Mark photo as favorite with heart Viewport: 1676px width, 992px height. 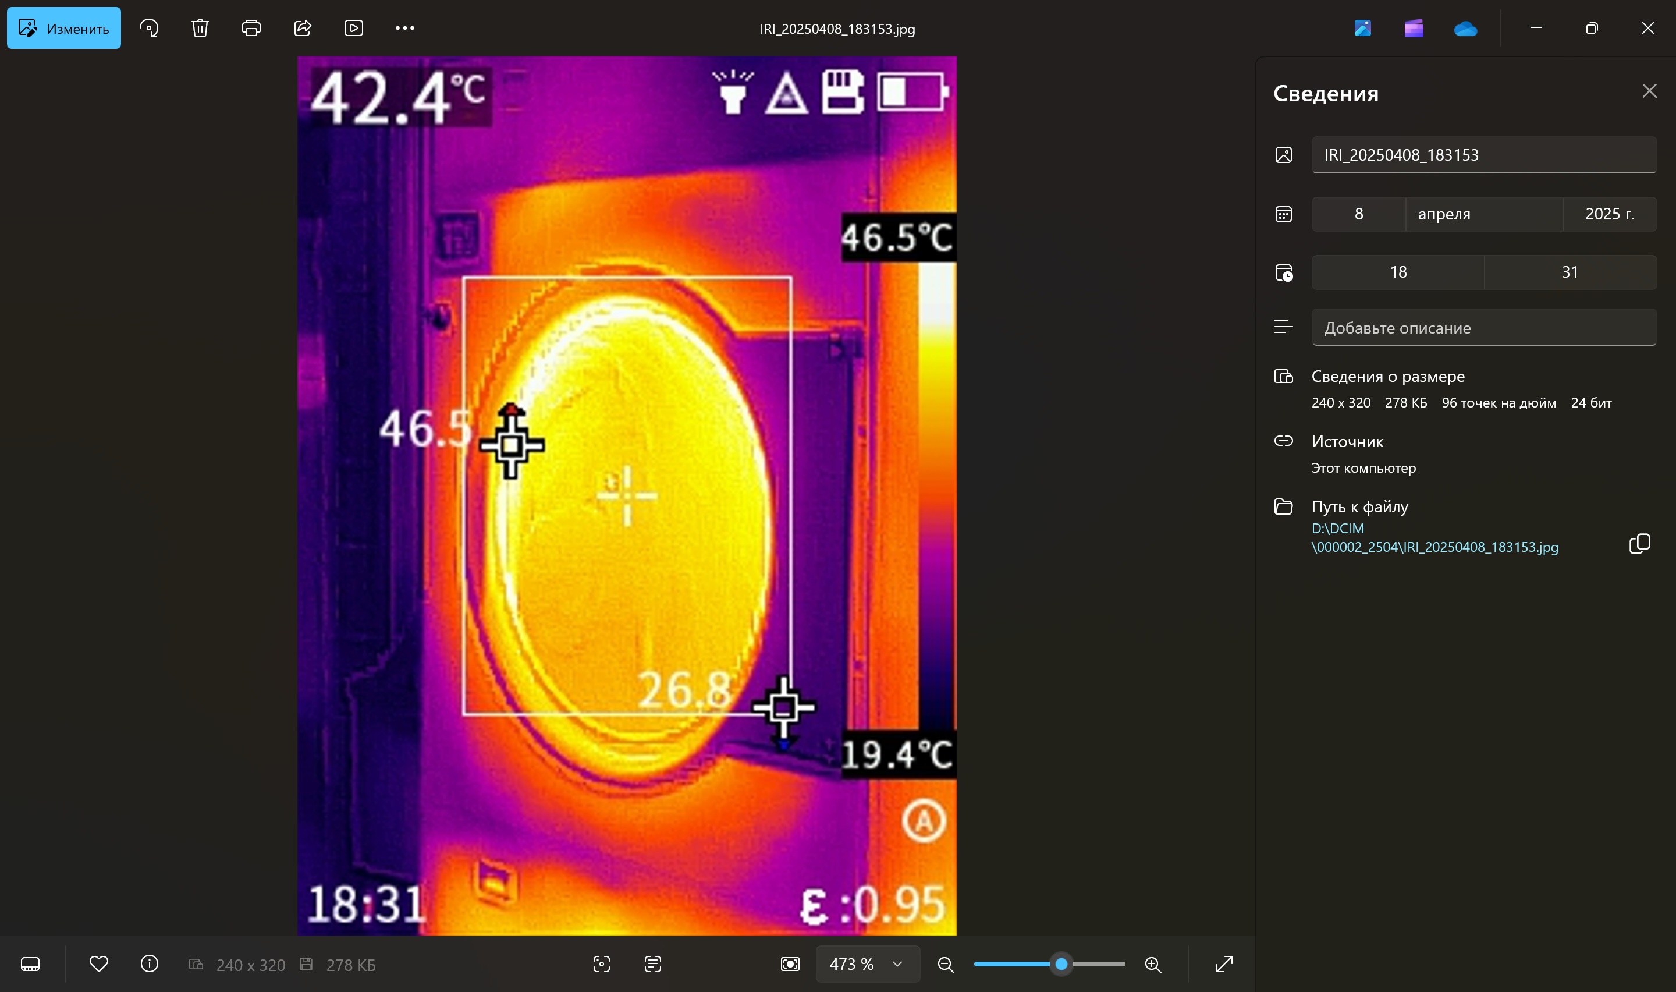(x=99, y=964)
